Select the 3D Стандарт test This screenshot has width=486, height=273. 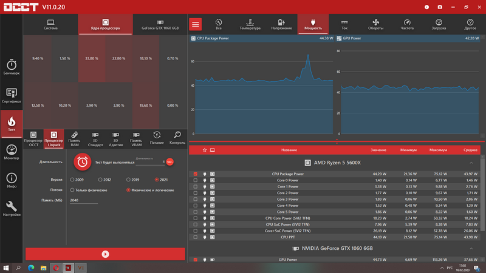[x=95, y=139]
